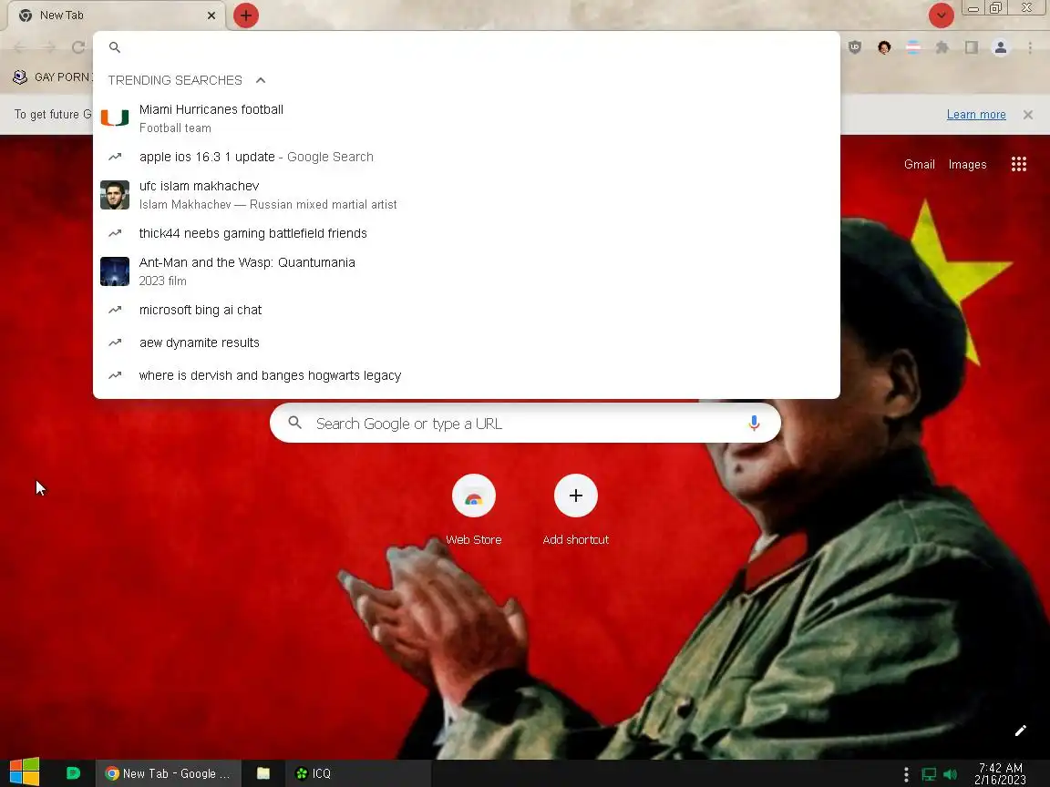Select the New Tab browser tab
Viewport: 1050px width, 787px height.
[x=118, y=15]
